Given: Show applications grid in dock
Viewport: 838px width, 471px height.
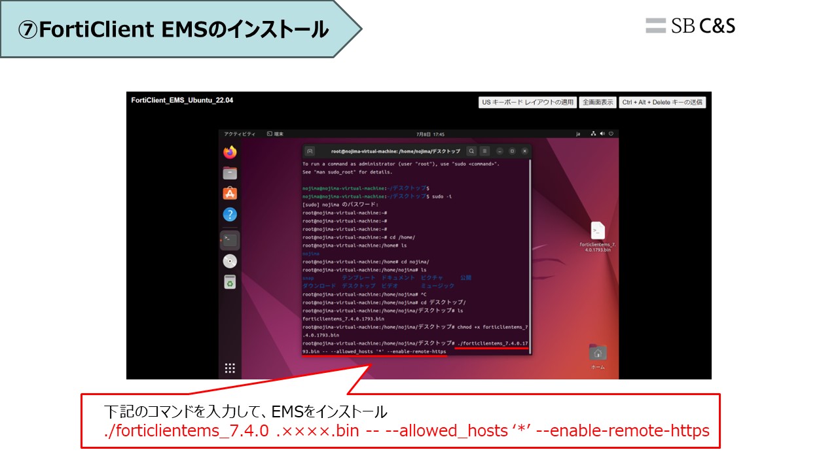Looking at the screenshot, I should click(x=230, y=368).
